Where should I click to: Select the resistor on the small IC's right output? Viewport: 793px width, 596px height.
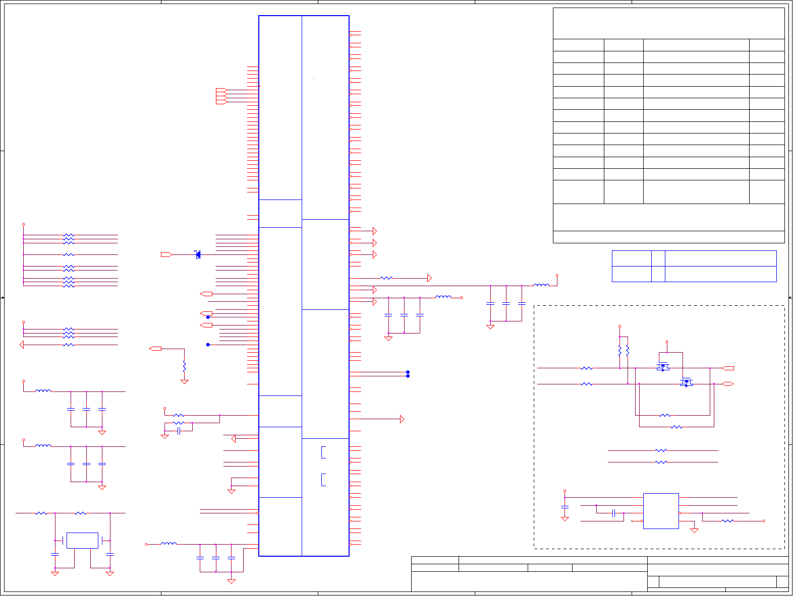[x=727, y=521]
